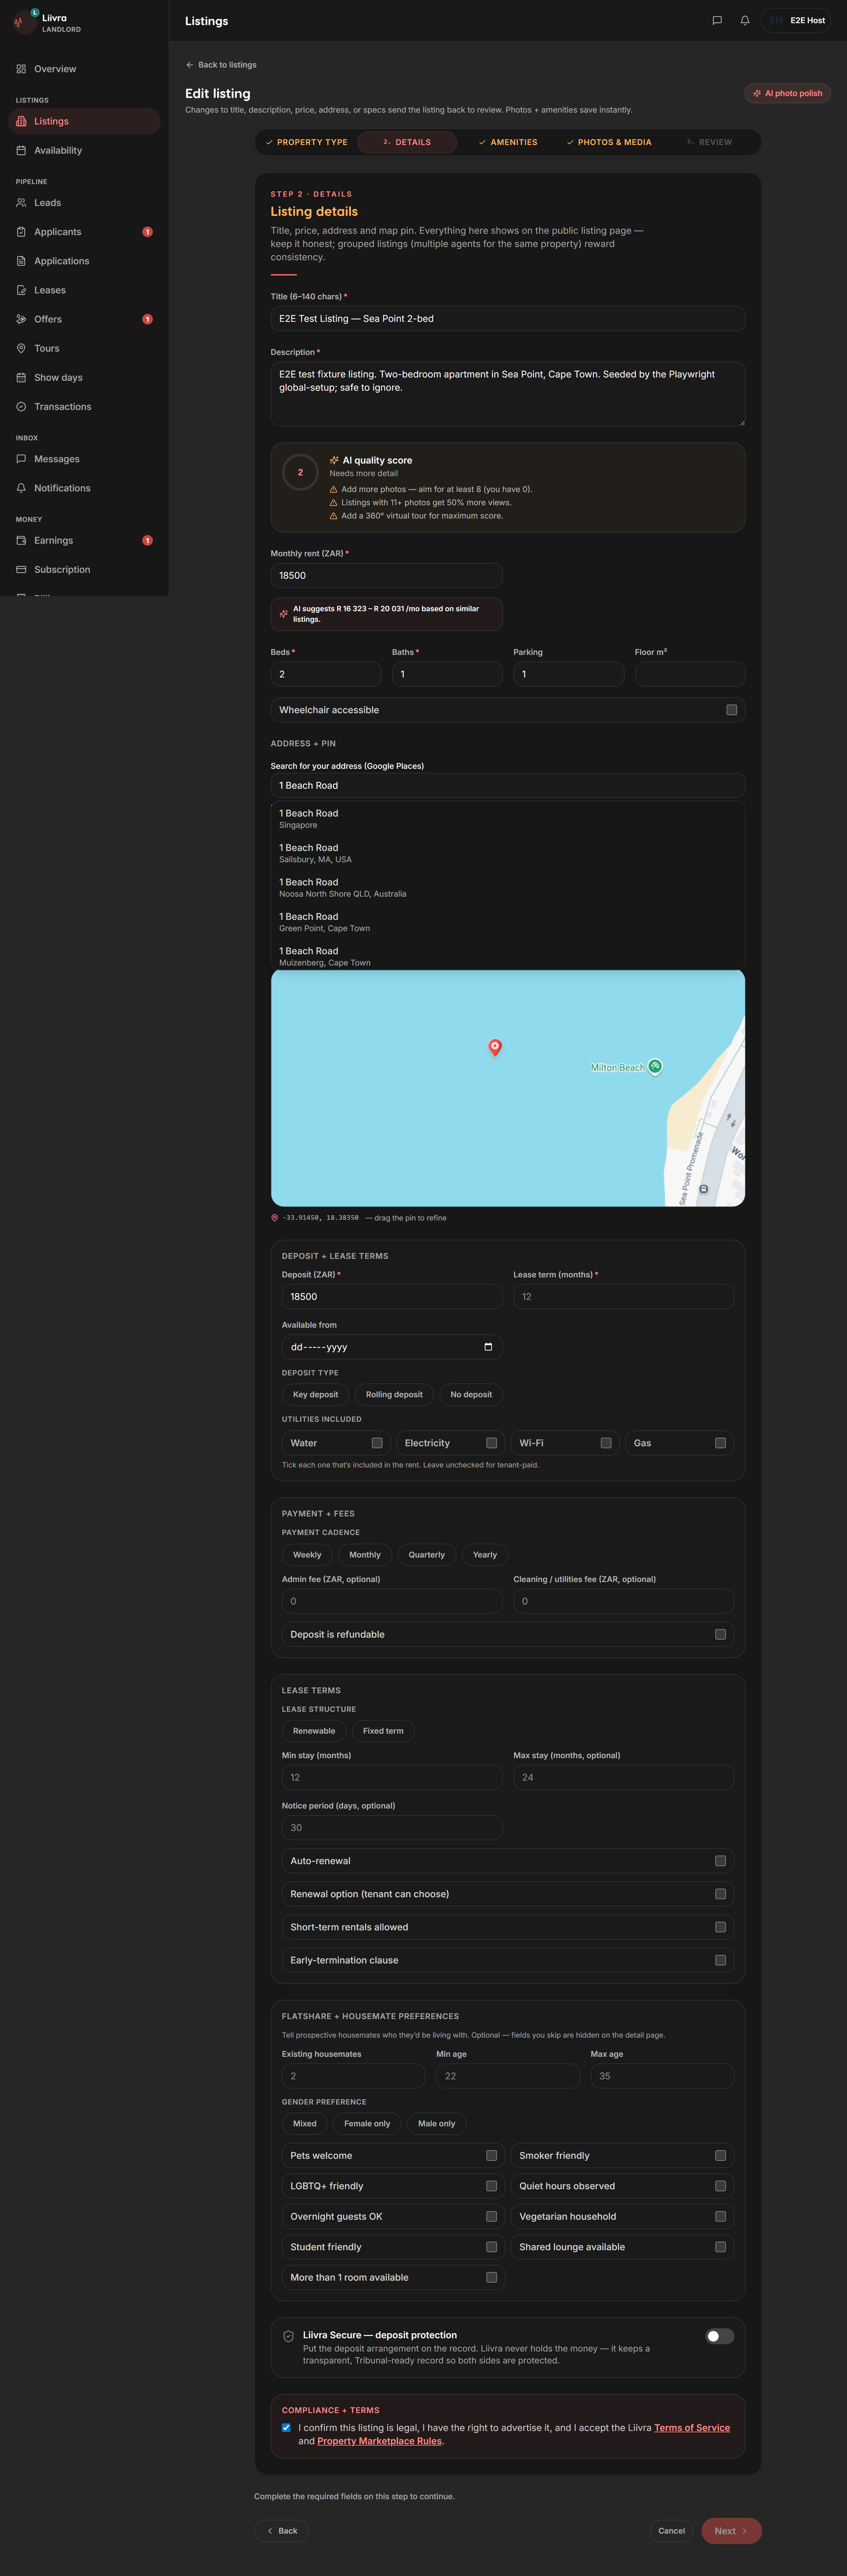Click the Transactions check-circle icon
This screenshot has width=847, height=2576.
[21, 407]
